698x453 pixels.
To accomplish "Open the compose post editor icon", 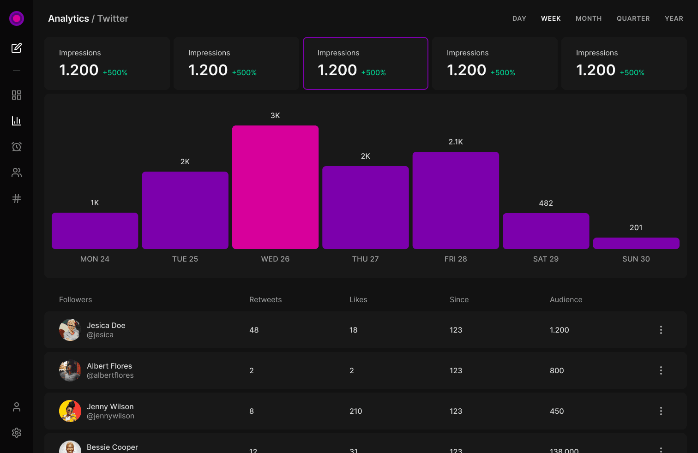I will coord(17,48).
